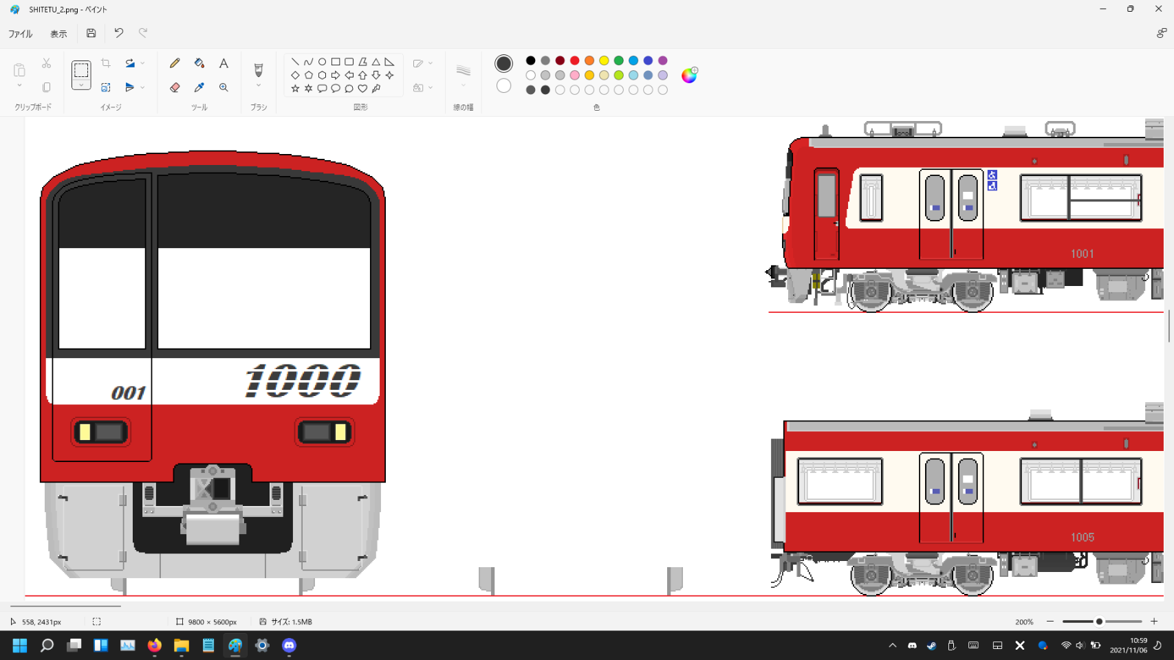Open the 表示 menu

58,34
